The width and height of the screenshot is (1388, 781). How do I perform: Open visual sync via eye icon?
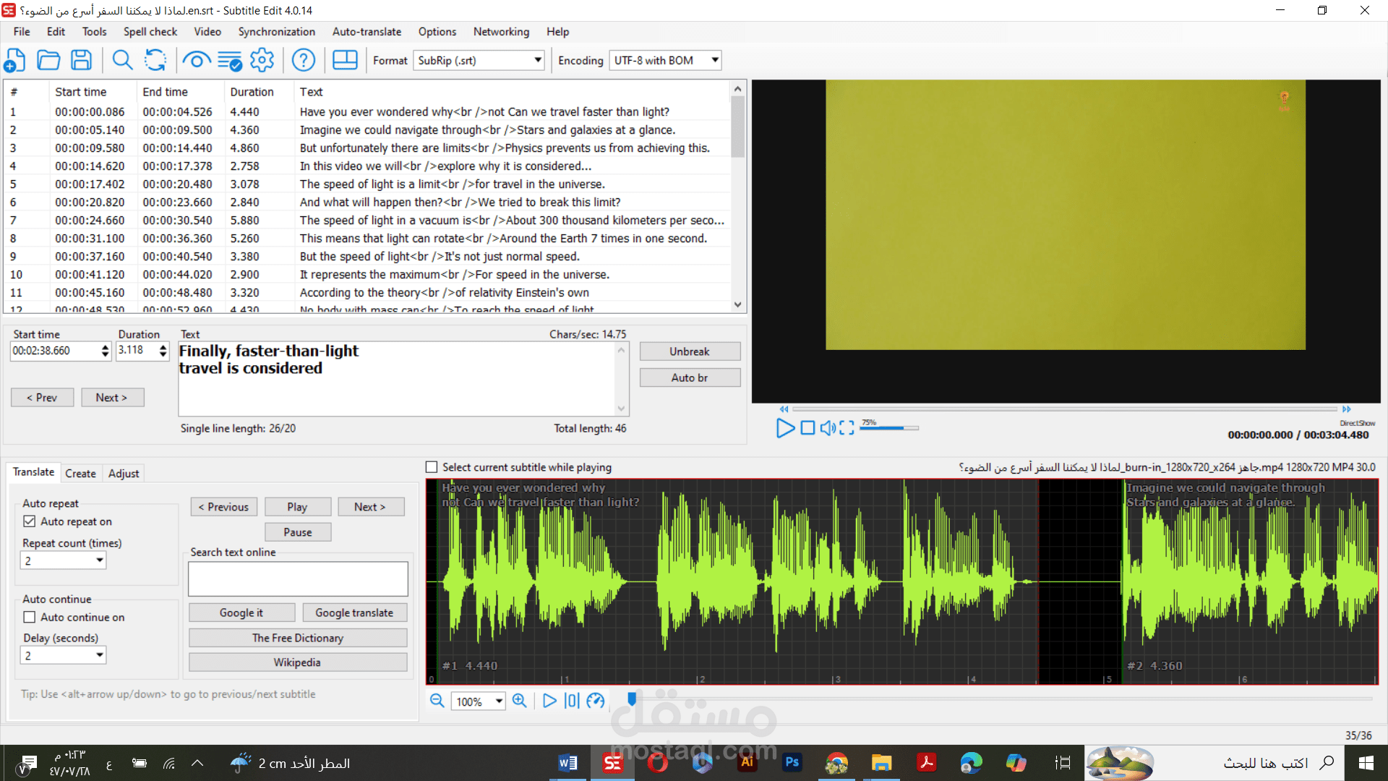(x=196, y=60)
